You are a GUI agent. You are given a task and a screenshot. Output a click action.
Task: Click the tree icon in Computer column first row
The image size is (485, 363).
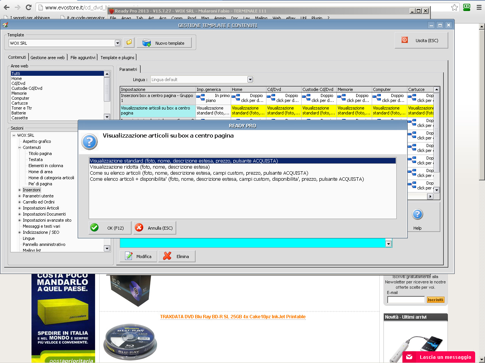377,98
